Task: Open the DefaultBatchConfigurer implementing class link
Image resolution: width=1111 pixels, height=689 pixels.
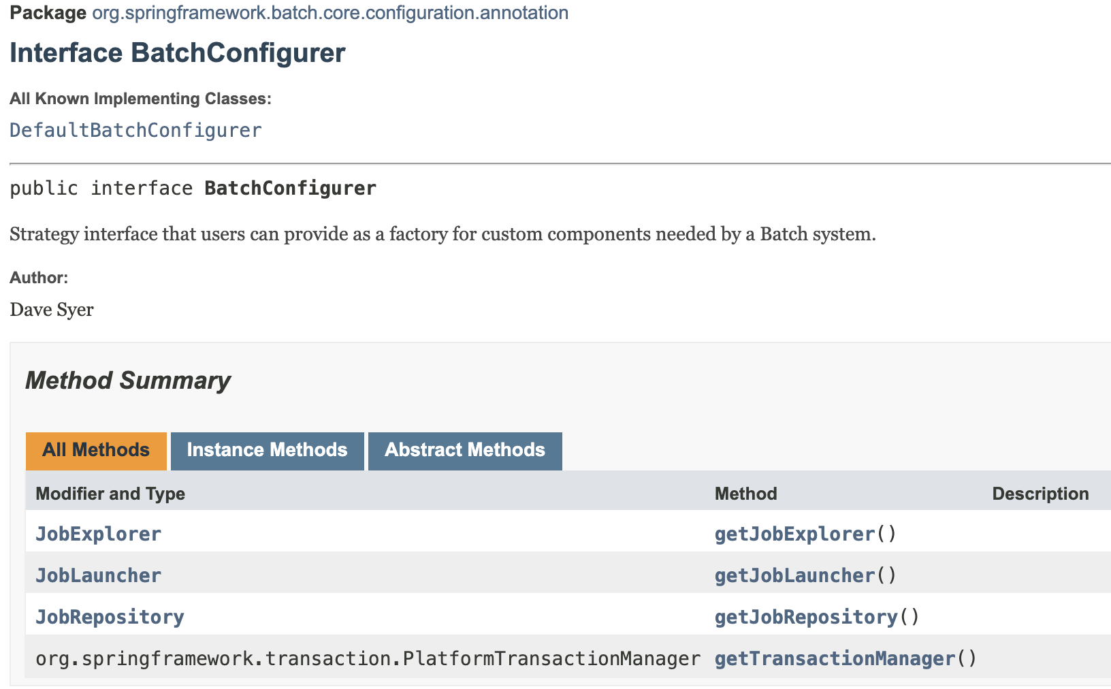Action: pos(135,130)
